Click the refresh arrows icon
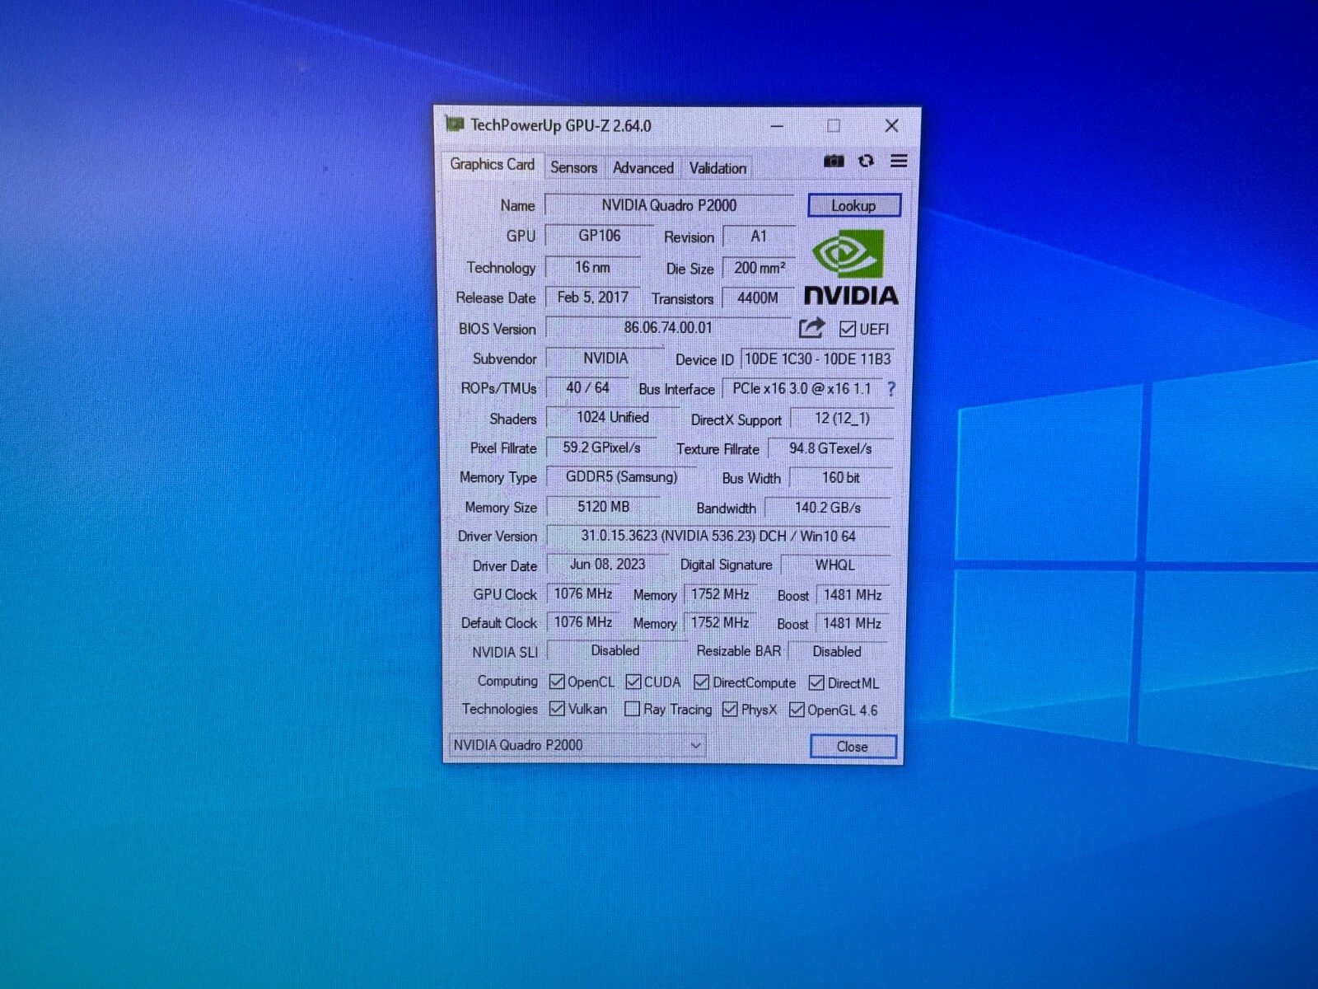Screen dimensions: 1318x989 [866, 161]
